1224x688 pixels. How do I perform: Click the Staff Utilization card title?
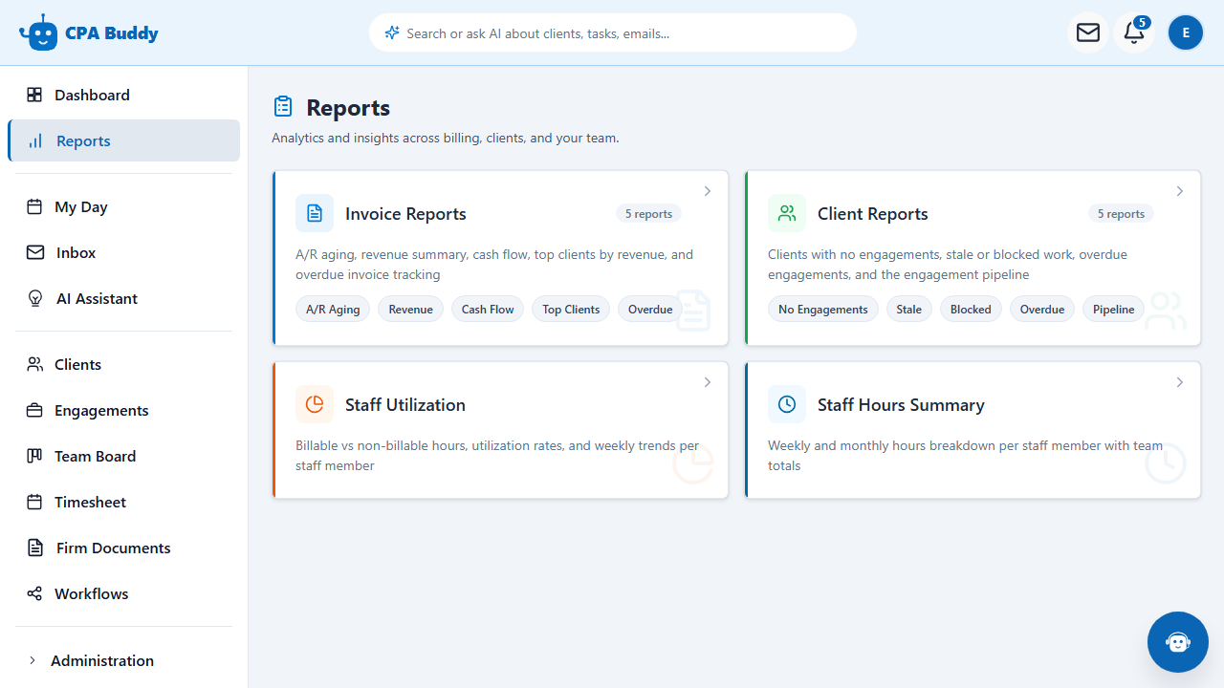tap(405, 404)
